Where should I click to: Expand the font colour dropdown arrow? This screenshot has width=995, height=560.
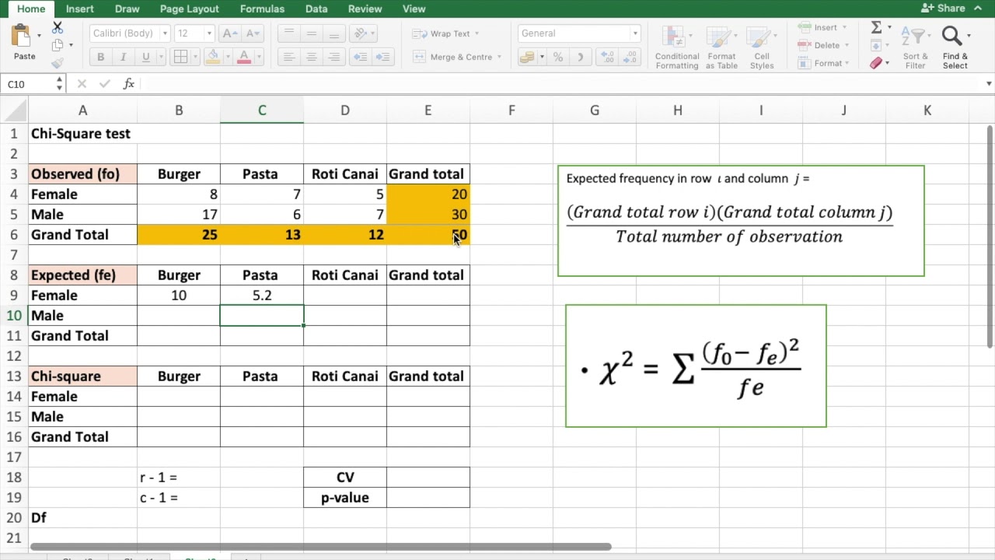(x=259, y=57)
